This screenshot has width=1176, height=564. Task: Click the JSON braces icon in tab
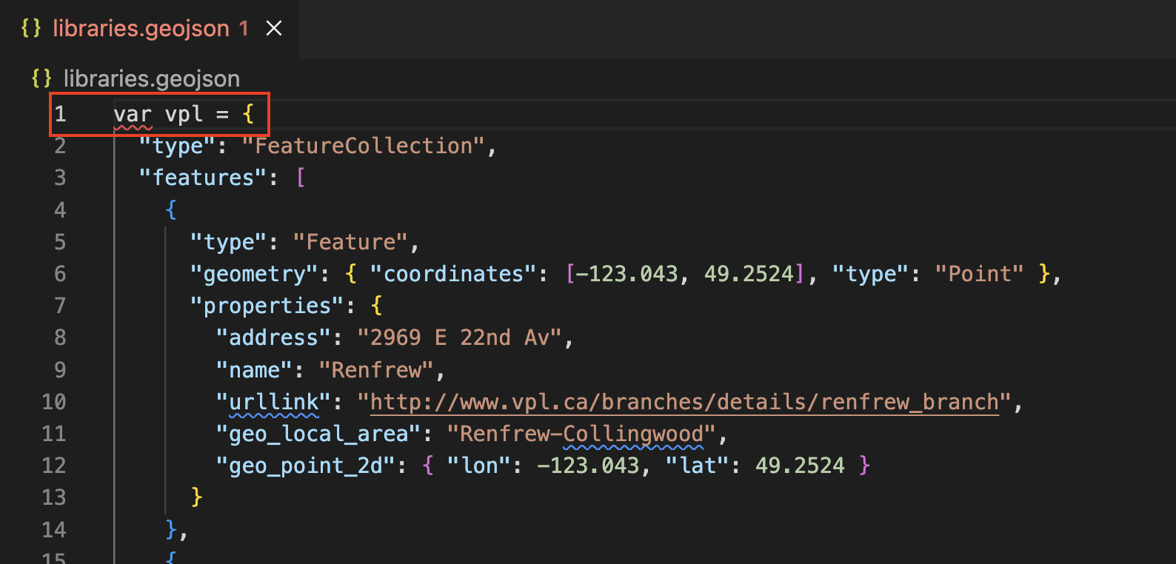point(31,28)
